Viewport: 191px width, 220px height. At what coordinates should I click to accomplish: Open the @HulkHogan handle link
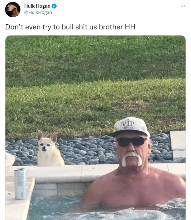click(38, 12)
